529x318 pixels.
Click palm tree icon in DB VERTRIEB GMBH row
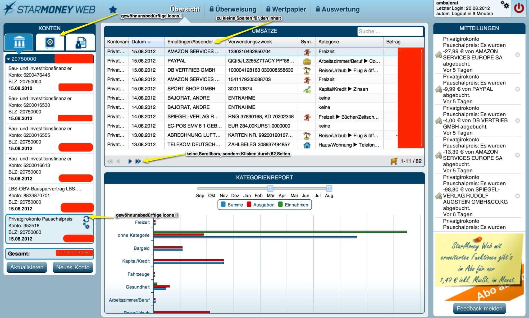coord(307,71)
